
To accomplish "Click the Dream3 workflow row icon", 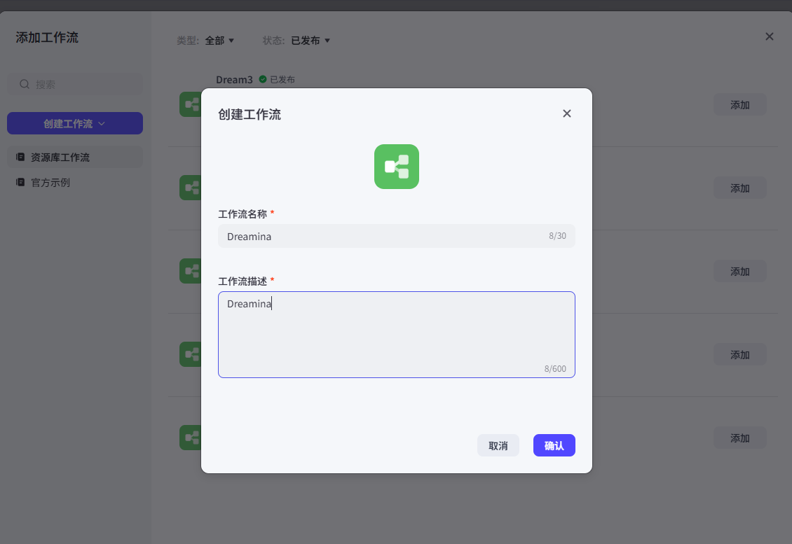I will (191, 104).
